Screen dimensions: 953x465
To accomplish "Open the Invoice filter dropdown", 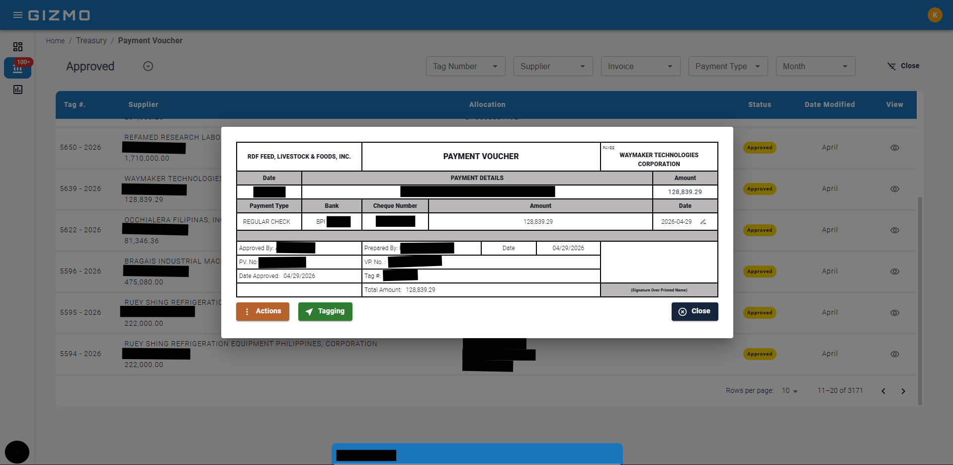I will tap(640, 66).
